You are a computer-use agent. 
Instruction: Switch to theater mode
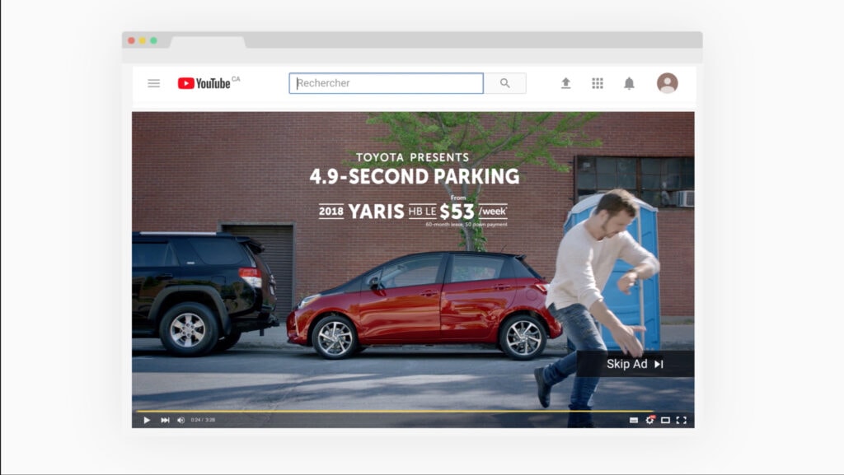point(665,420)
